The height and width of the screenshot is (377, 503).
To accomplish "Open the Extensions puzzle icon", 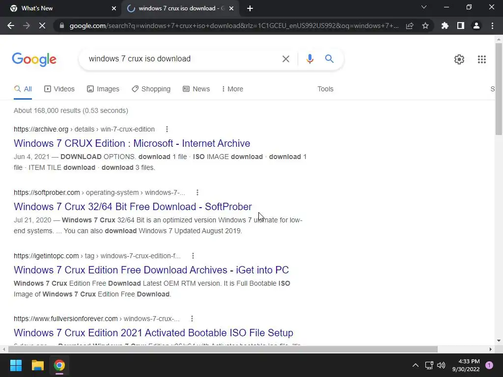I will pyautogui.click(x=445, y=26).
